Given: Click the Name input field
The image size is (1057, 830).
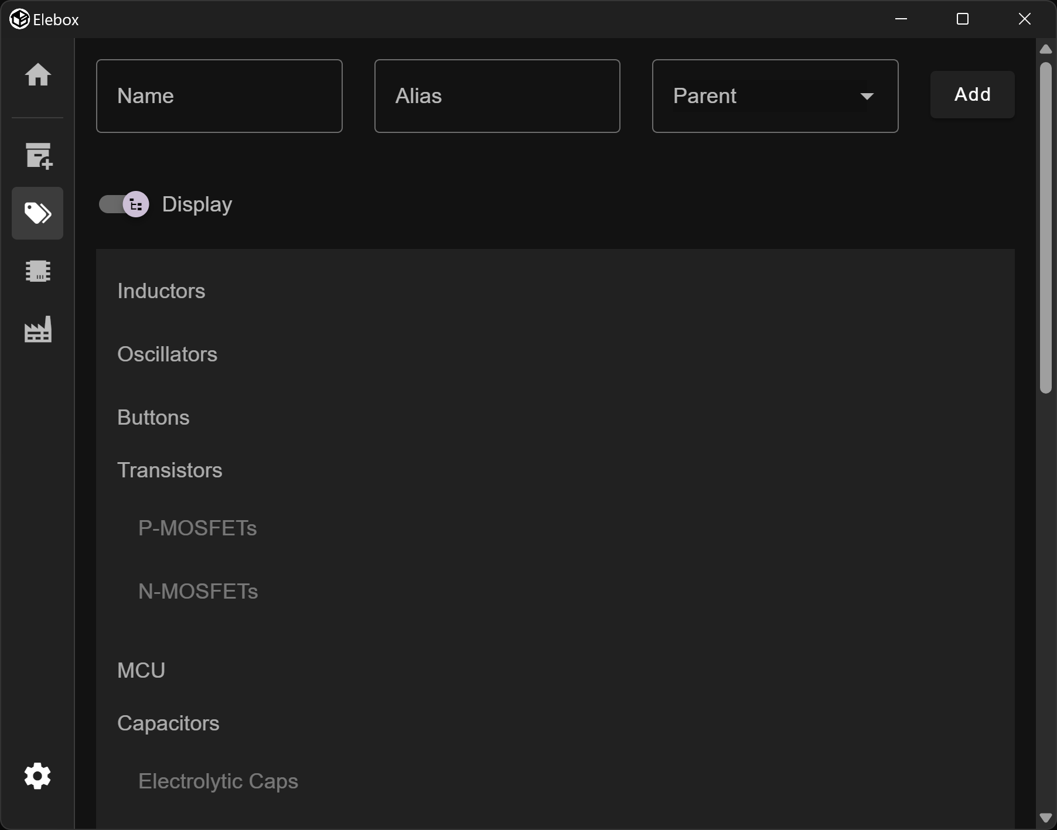Looking at the screenshot, I should pos(219,96).
